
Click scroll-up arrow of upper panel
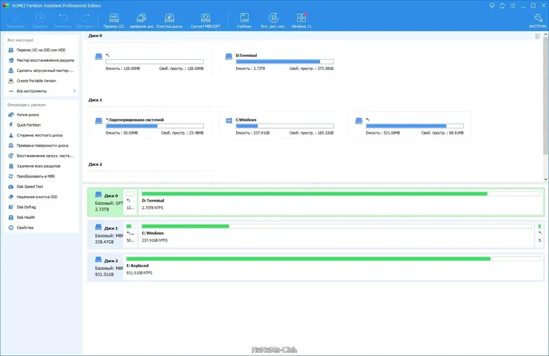point(546,35)
